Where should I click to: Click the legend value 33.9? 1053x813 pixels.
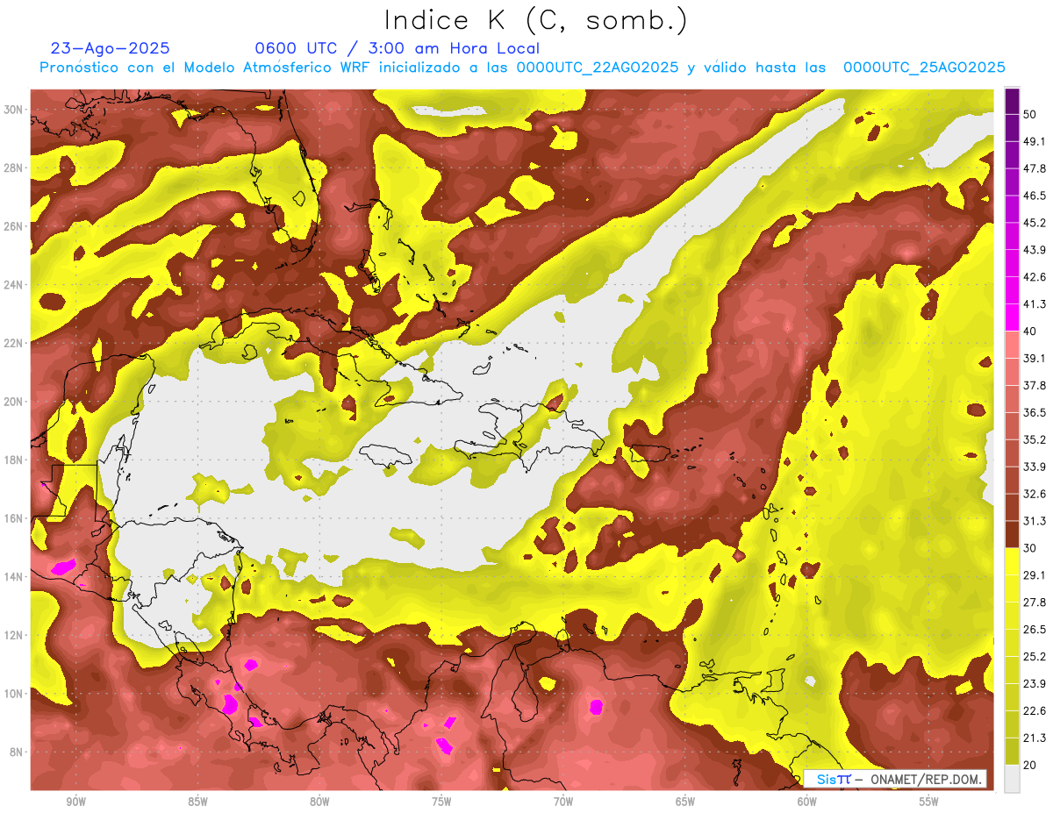click(x=1035, y=467)
